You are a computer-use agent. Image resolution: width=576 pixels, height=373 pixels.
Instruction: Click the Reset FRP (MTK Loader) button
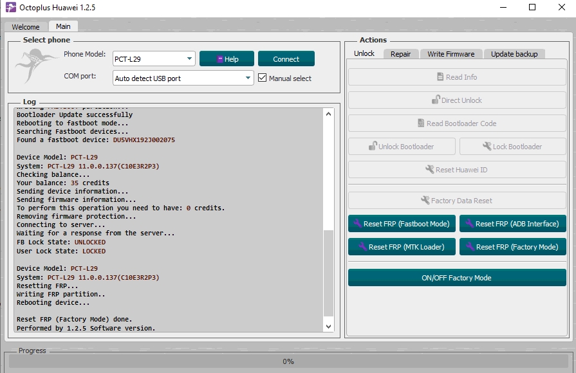coord(402,247)
